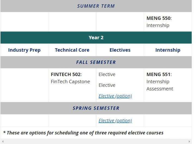Open the Spring Semester Elective (option) link

click(x=115, y=121)
